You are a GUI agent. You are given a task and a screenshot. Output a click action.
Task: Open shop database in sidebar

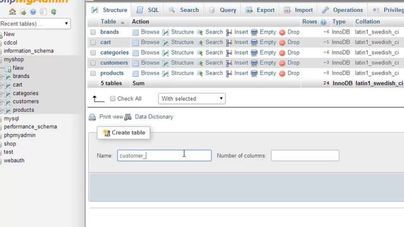(10, 144)
